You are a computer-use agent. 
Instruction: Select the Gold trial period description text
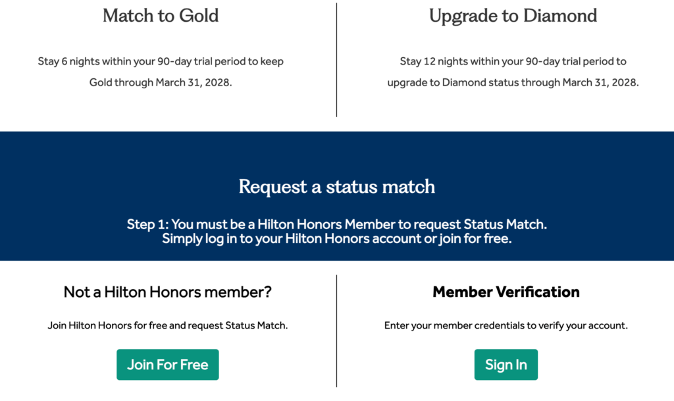click(160, 71)
